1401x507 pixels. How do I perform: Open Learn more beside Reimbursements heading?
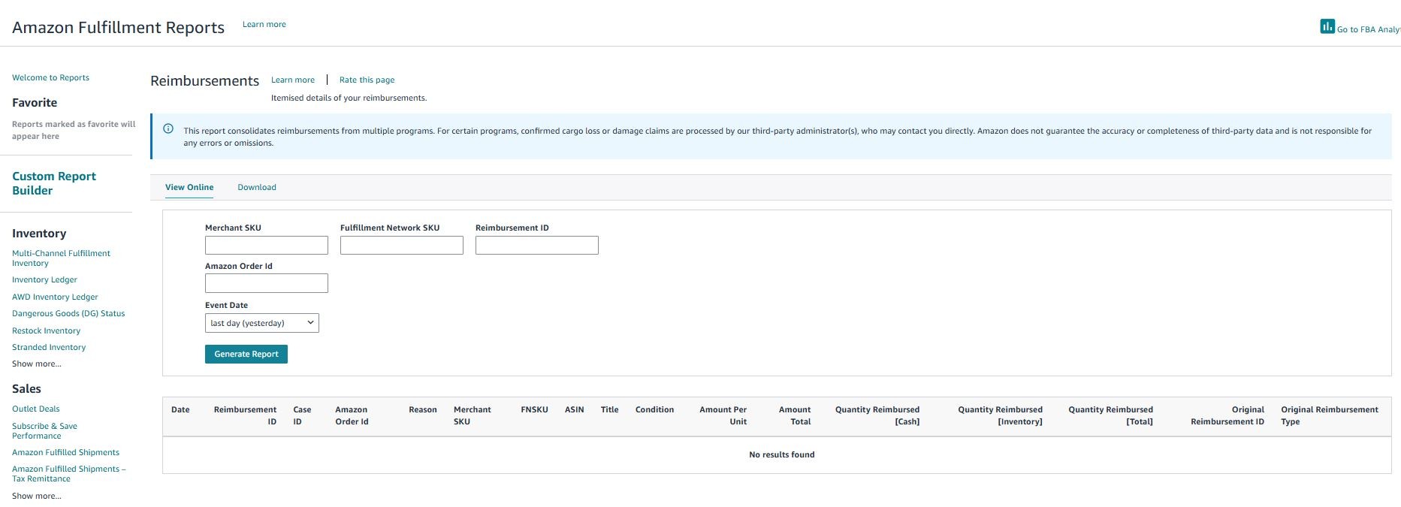pyautogui.click(x=293, y=80)
